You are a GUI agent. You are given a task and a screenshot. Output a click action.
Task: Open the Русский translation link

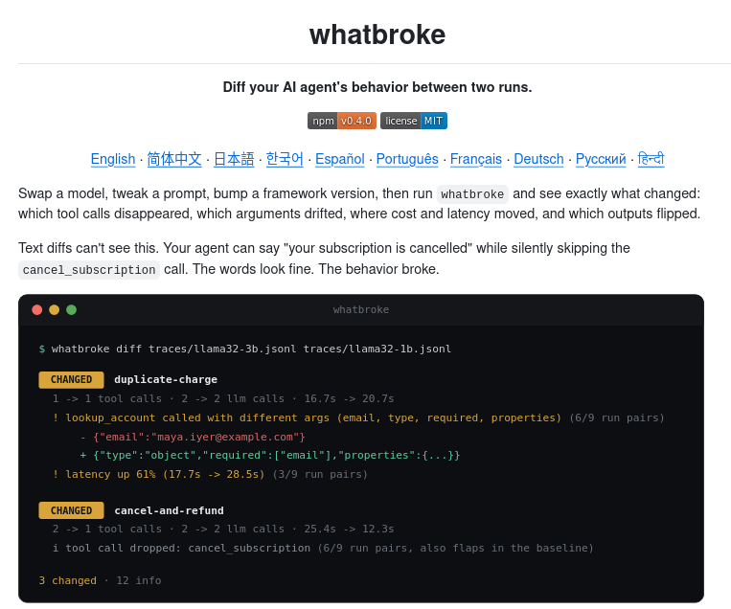click(x=601, y=159)
